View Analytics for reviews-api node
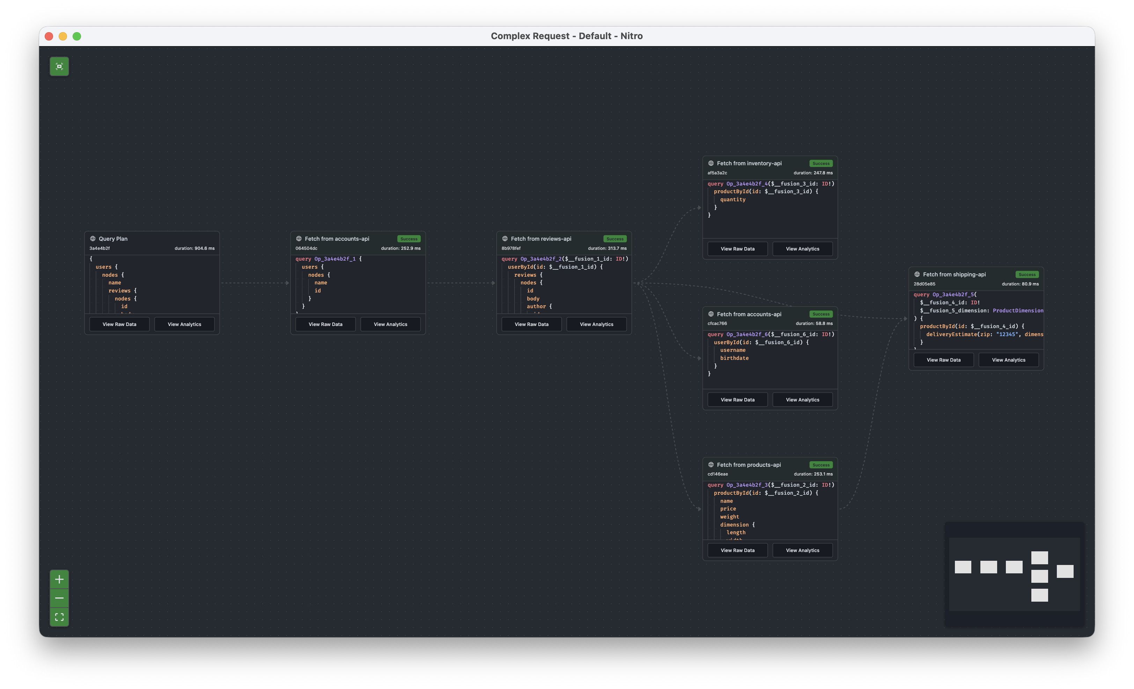 (x=596, y=324)
